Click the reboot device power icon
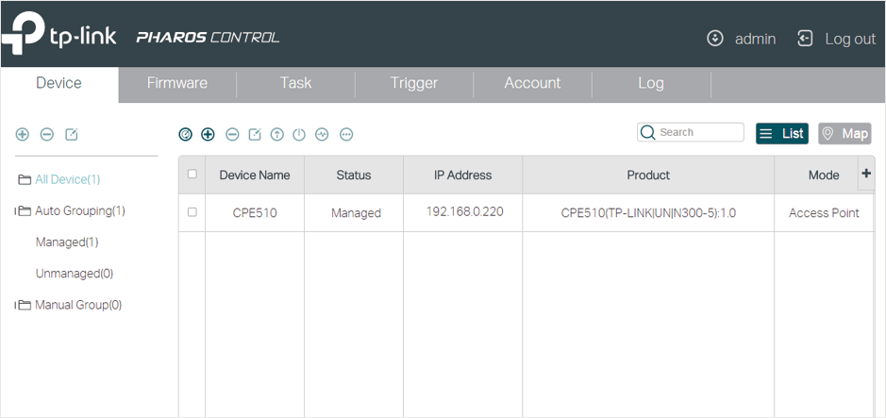Screen dimensions: 886x418 pyautogui.click(x=299, y=134)
